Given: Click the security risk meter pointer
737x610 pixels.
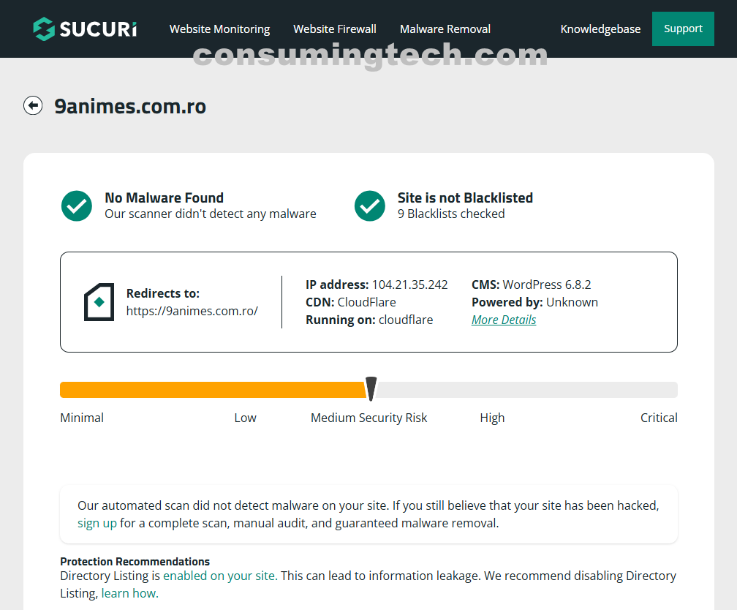Looking at the screenshot, I should click(371, 389).
